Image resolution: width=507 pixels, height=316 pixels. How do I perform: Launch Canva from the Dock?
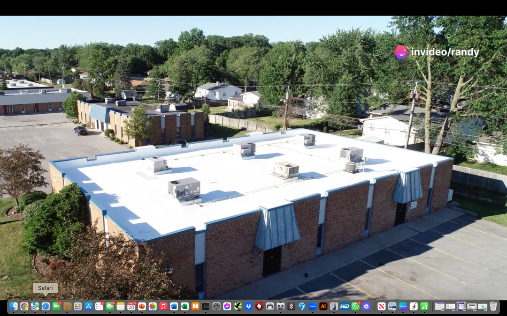tap(404, 306)
